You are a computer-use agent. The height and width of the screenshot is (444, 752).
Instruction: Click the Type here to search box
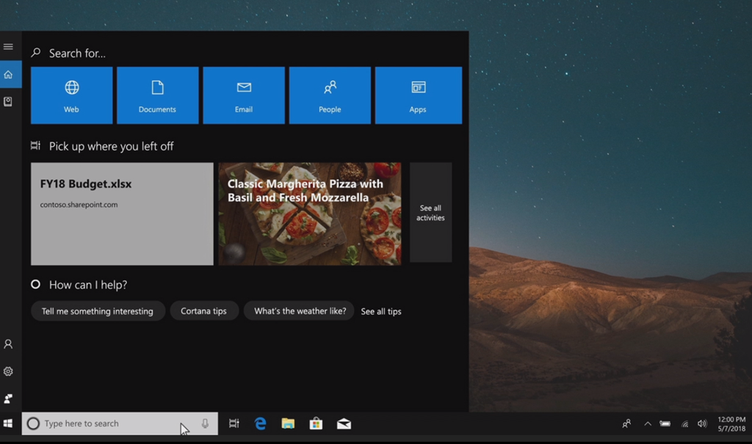(110, 423)
